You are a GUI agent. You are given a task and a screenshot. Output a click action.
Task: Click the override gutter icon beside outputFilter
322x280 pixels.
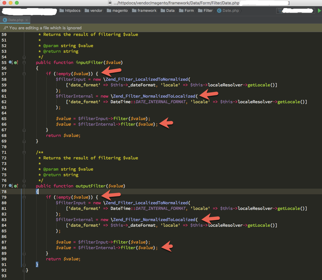[x=10, y=186]
